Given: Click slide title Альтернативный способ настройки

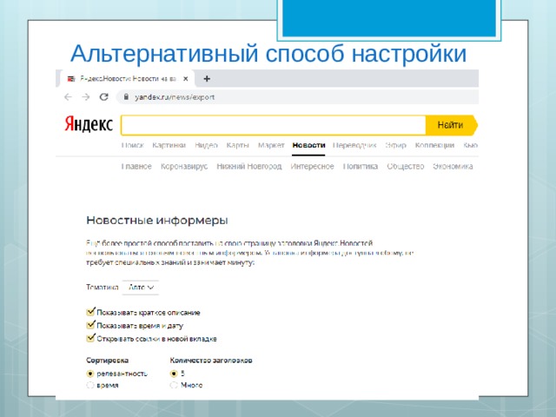Looking at the screenshot, I should [268, 54].
